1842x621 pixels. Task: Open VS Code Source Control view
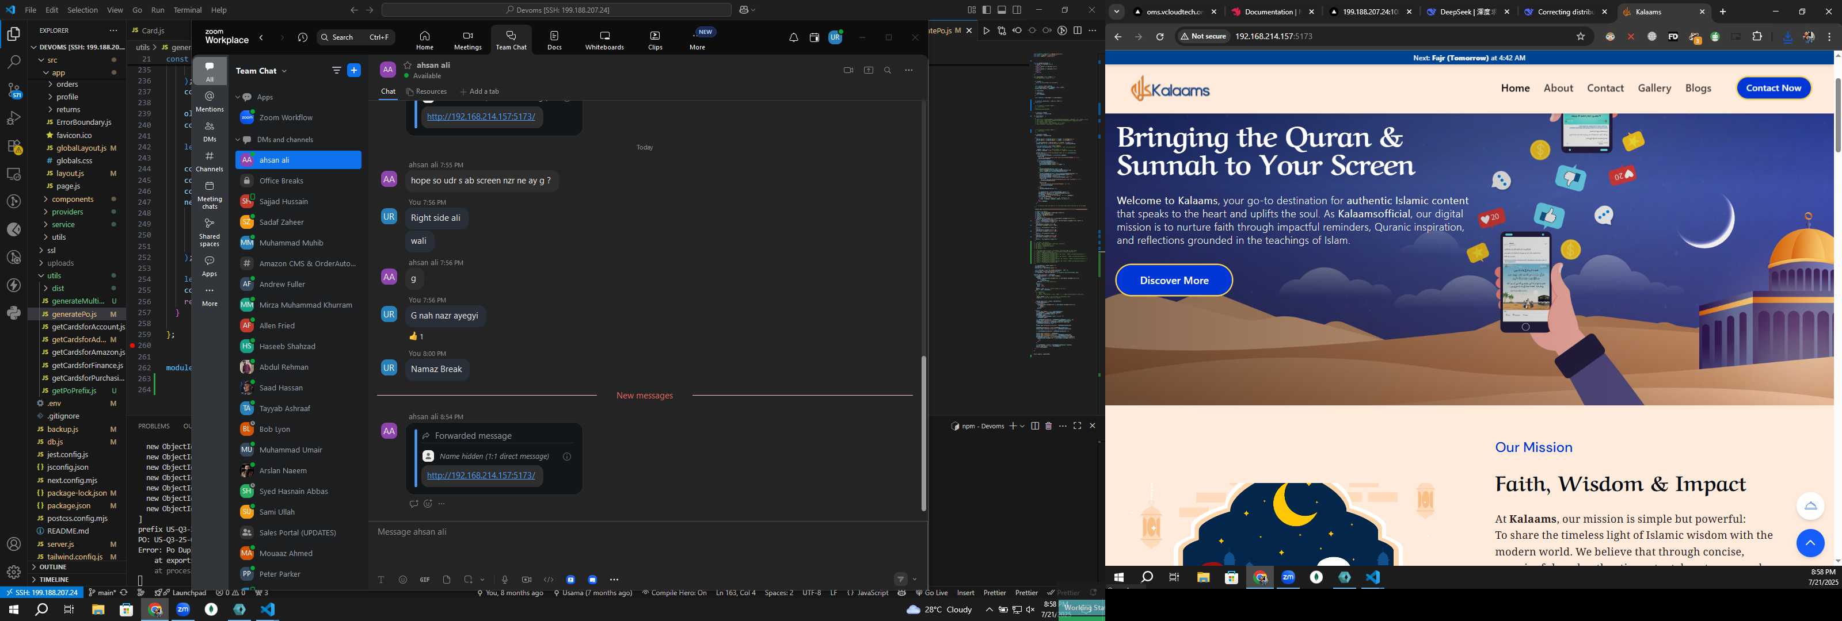[14, 91]
